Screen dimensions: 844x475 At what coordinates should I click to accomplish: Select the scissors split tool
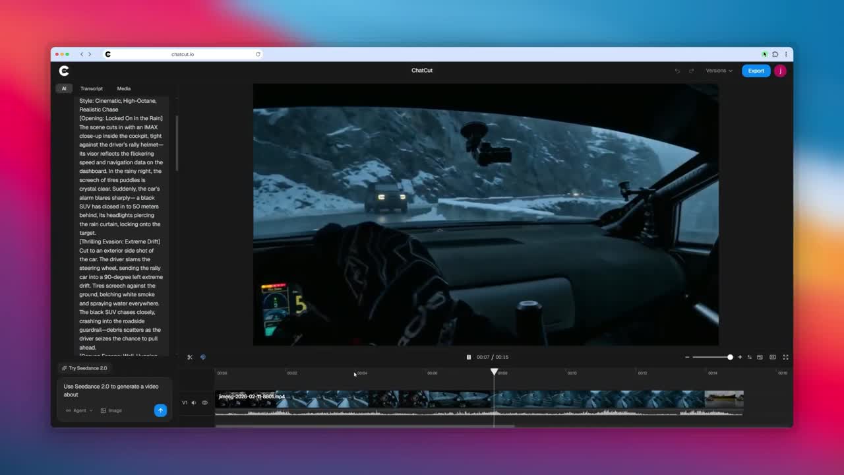pyautogui.click(x=190, y=357)
